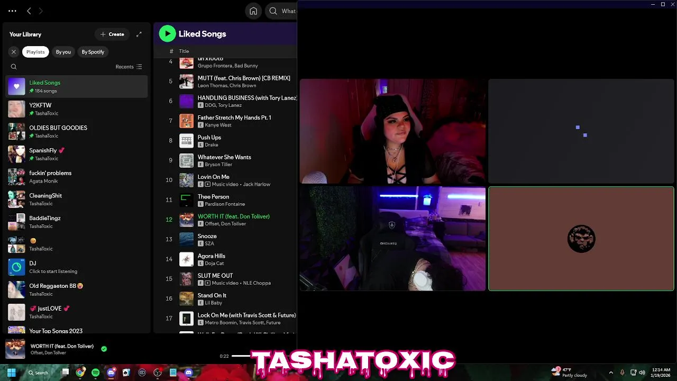Go back using Spotify's back arrow

pos(29,11)
